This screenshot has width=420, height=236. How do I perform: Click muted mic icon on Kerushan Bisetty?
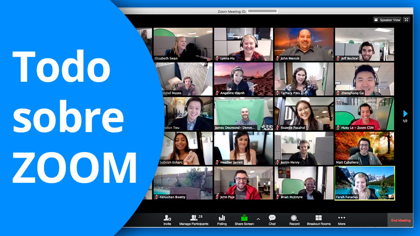coord(157,197)
